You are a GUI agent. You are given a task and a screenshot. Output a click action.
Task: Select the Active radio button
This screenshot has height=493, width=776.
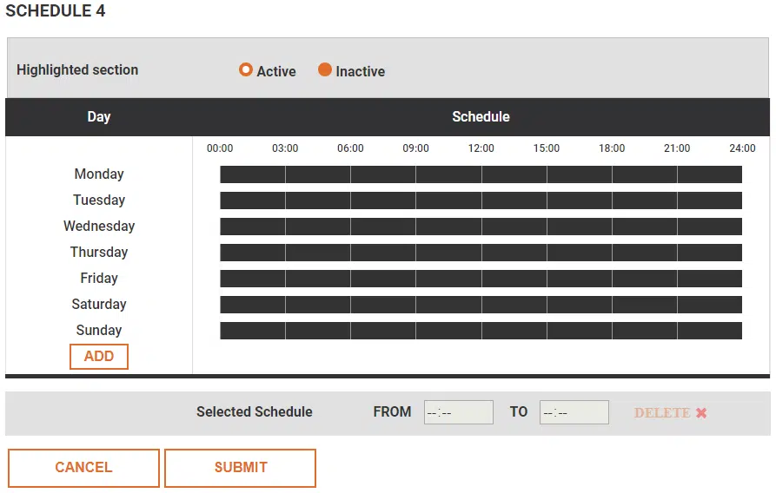246,70
